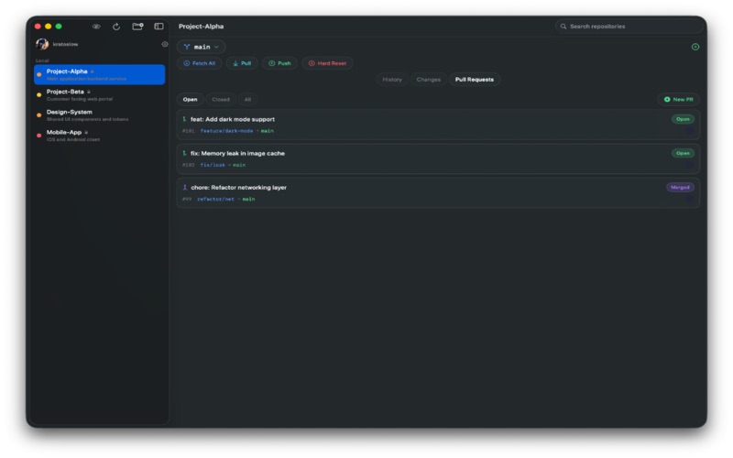Select the Design-System repository
Image resolution: width=733 pixels, height=458 pixels.
coord(100,115)
